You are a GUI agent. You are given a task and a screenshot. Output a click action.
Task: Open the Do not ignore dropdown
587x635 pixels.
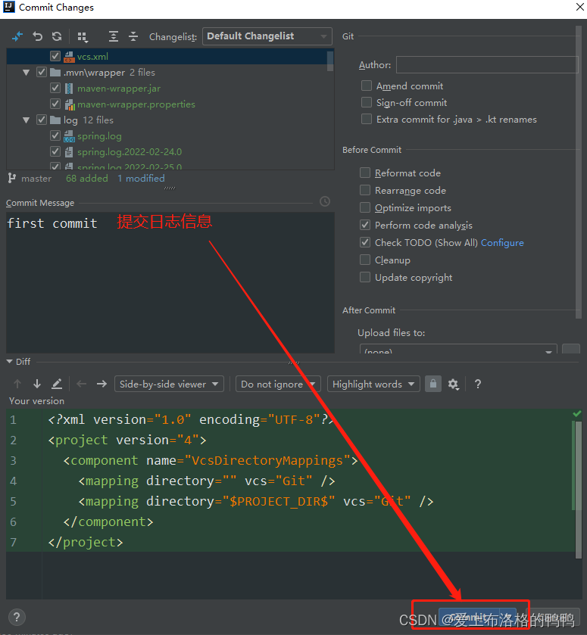[x=278, y=384]
